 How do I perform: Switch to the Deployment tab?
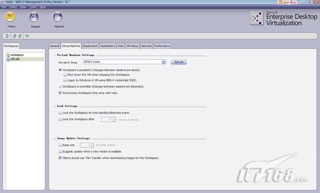click(90, 46)
